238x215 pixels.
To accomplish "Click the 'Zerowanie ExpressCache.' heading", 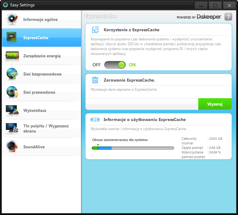I will click(x=129, y=80).
